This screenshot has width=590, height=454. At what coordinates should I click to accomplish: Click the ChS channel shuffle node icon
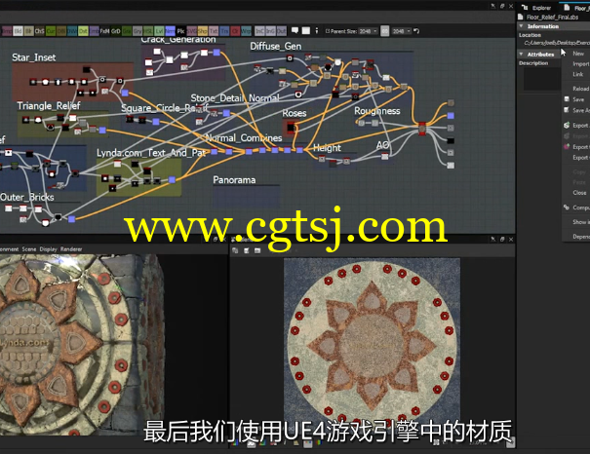click(40, 31)
